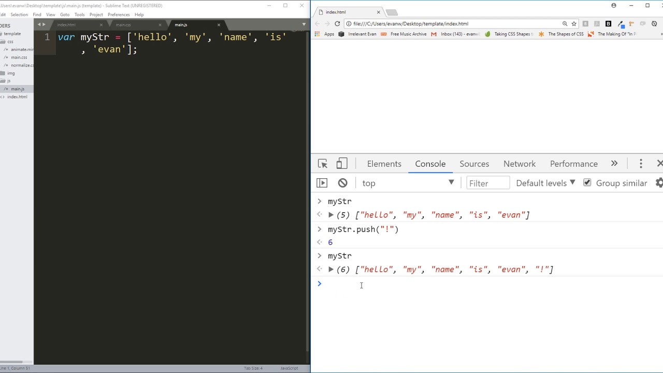Open Free Music Archive bookmark
663x373 pixels.
[x=404, y=34]
